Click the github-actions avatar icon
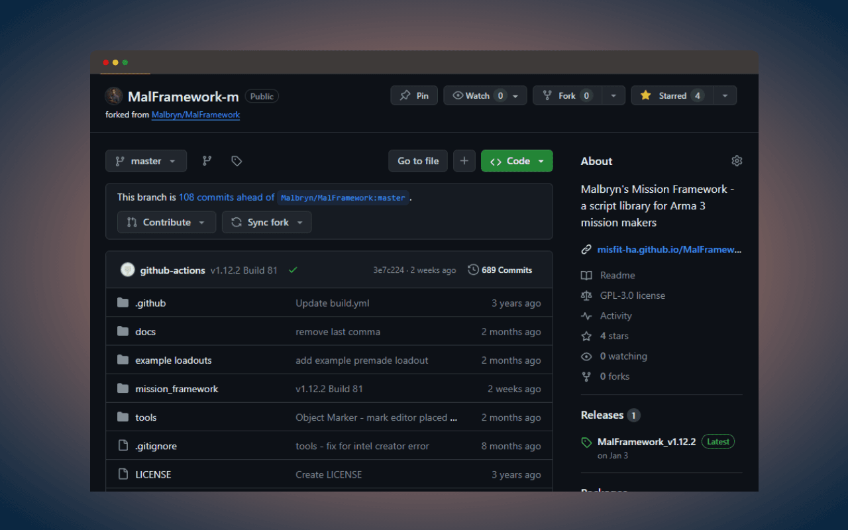The height and width of the screenshot is (530, 848). [x=128, y=270]
